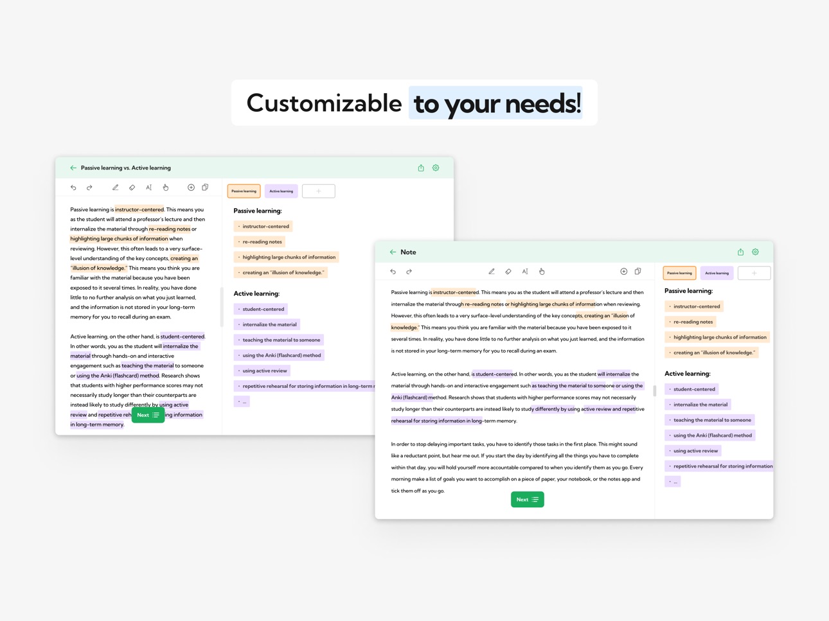The height and width of the screenshot is (621, 829).
Task: Click 'instructor-centered' chip in Note window
Action: click(x=694, y=306)
